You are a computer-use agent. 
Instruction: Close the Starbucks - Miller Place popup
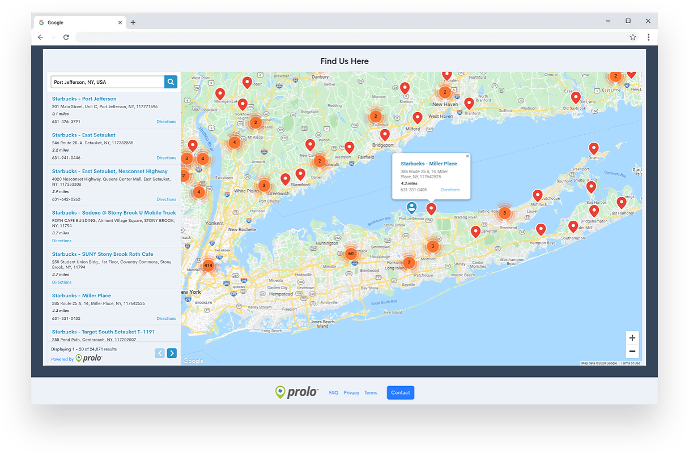(x=467, y=156)
